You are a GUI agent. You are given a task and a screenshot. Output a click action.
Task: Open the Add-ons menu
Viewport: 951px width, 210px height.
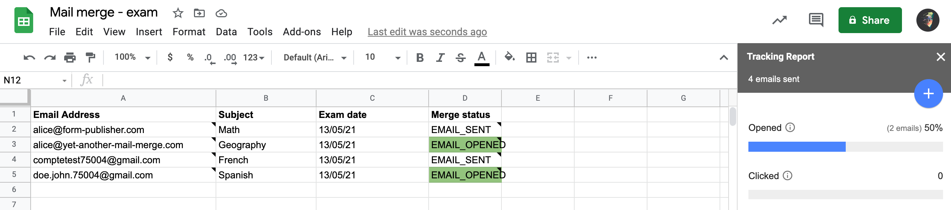pyautogui.click(x=302, y=32)
